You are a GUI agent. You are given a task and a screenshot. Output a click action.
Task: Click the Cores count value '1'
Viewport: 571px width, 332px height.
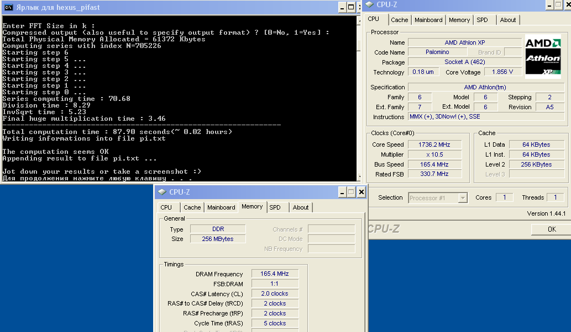(x=504, y=197)
